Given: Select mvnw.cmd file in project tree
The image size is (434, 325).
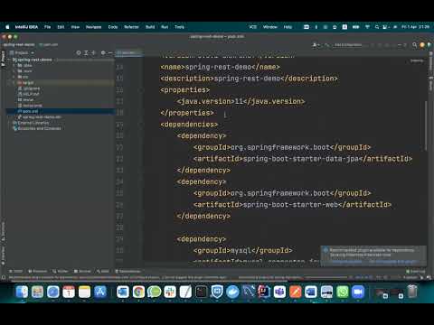Looking at the screenshot, I should (30, 106).
